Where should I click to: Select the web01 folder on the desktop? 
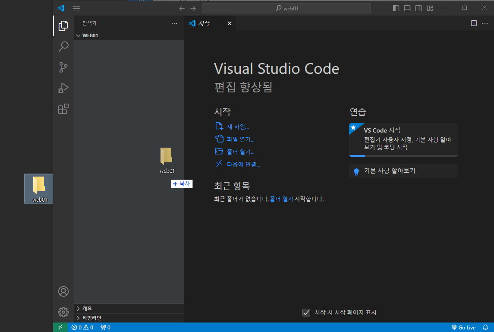point(39,189)
